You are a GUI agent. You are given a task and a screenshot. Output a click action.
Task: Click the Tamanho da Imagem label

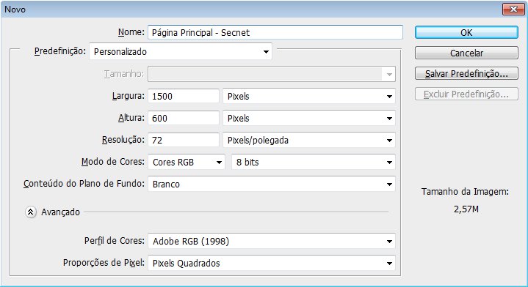(x=465, y=192)
